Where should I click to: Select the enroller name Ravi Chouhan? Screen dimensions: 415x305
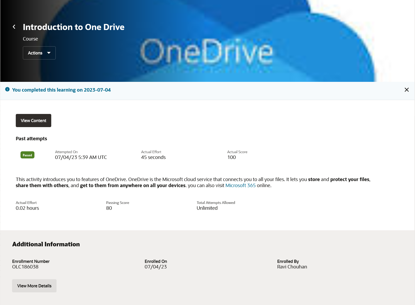(292, 267)
